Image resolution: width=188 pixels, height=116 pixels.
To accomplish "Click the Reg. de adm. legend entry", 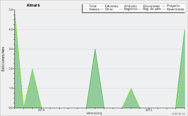I will coord(150,9).
